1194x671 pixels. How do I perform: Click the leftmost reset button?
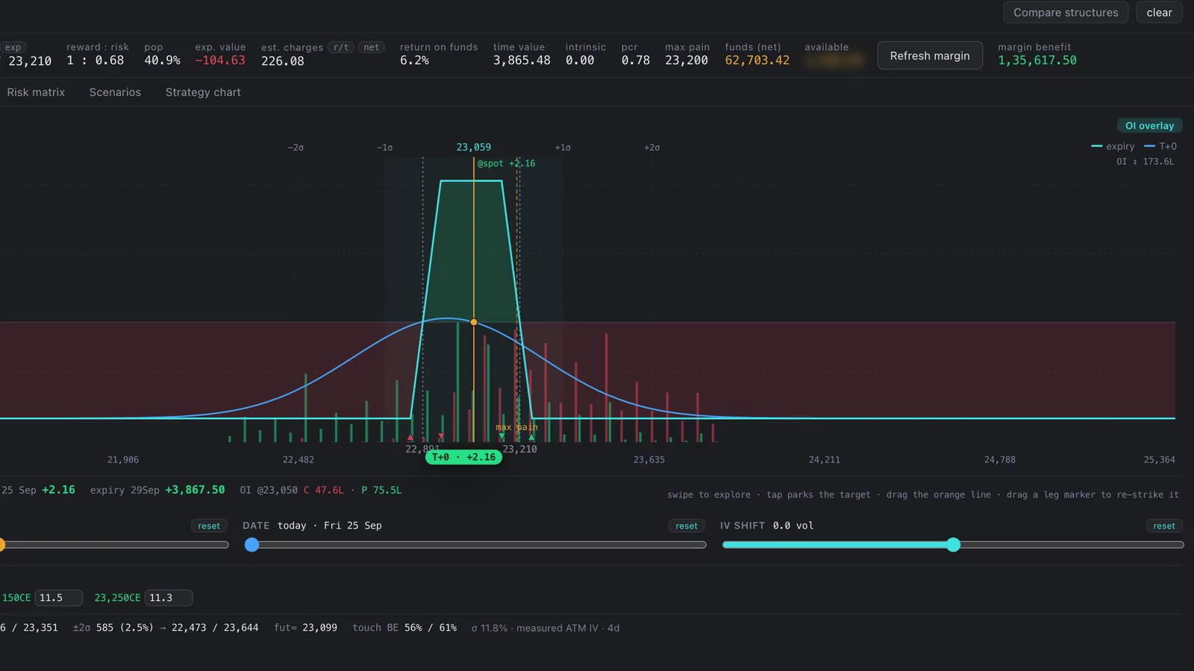[209, 526]
